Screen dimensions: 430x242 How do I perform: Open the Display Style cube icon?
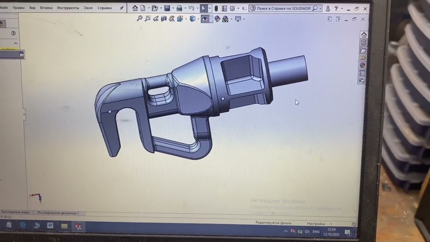(x=192, y=19)
